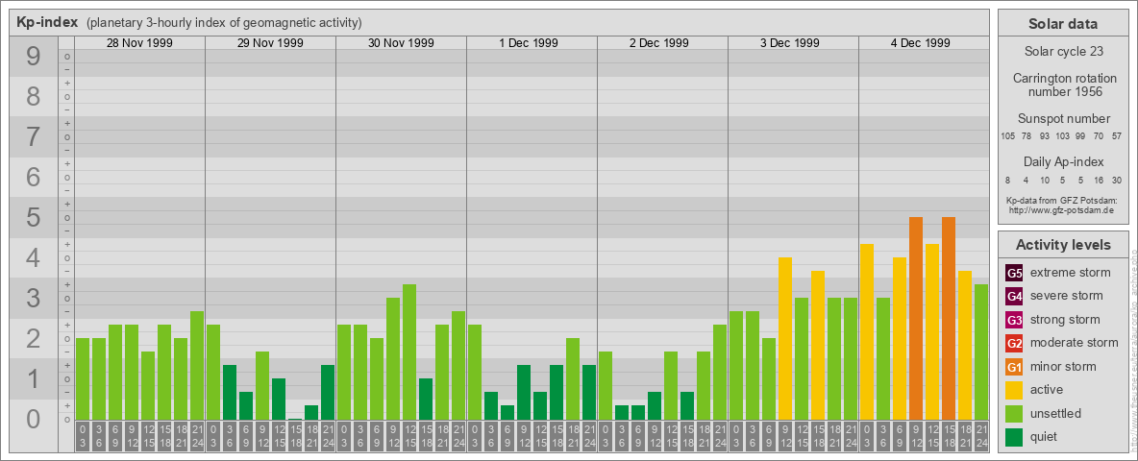Click the yellow 15-18 bar on 3 Dec 1999
The width and height of the screenshot is (1138, 461).
818,345
